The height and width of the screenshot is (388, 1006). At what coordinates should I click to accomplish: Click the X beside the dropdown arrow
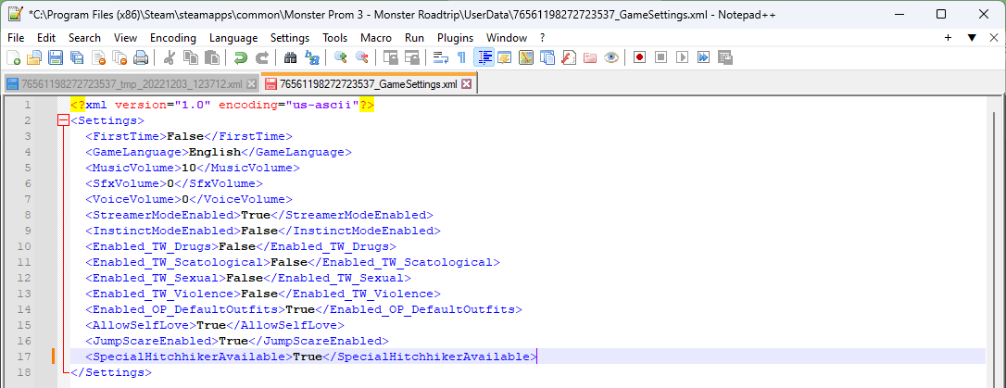click(994, 38)
